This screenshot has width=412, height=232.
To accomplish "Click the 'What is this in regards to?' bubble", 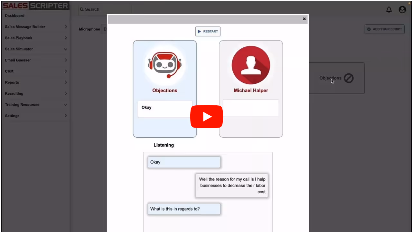I will pyautogui.click(x=184, y=209).
